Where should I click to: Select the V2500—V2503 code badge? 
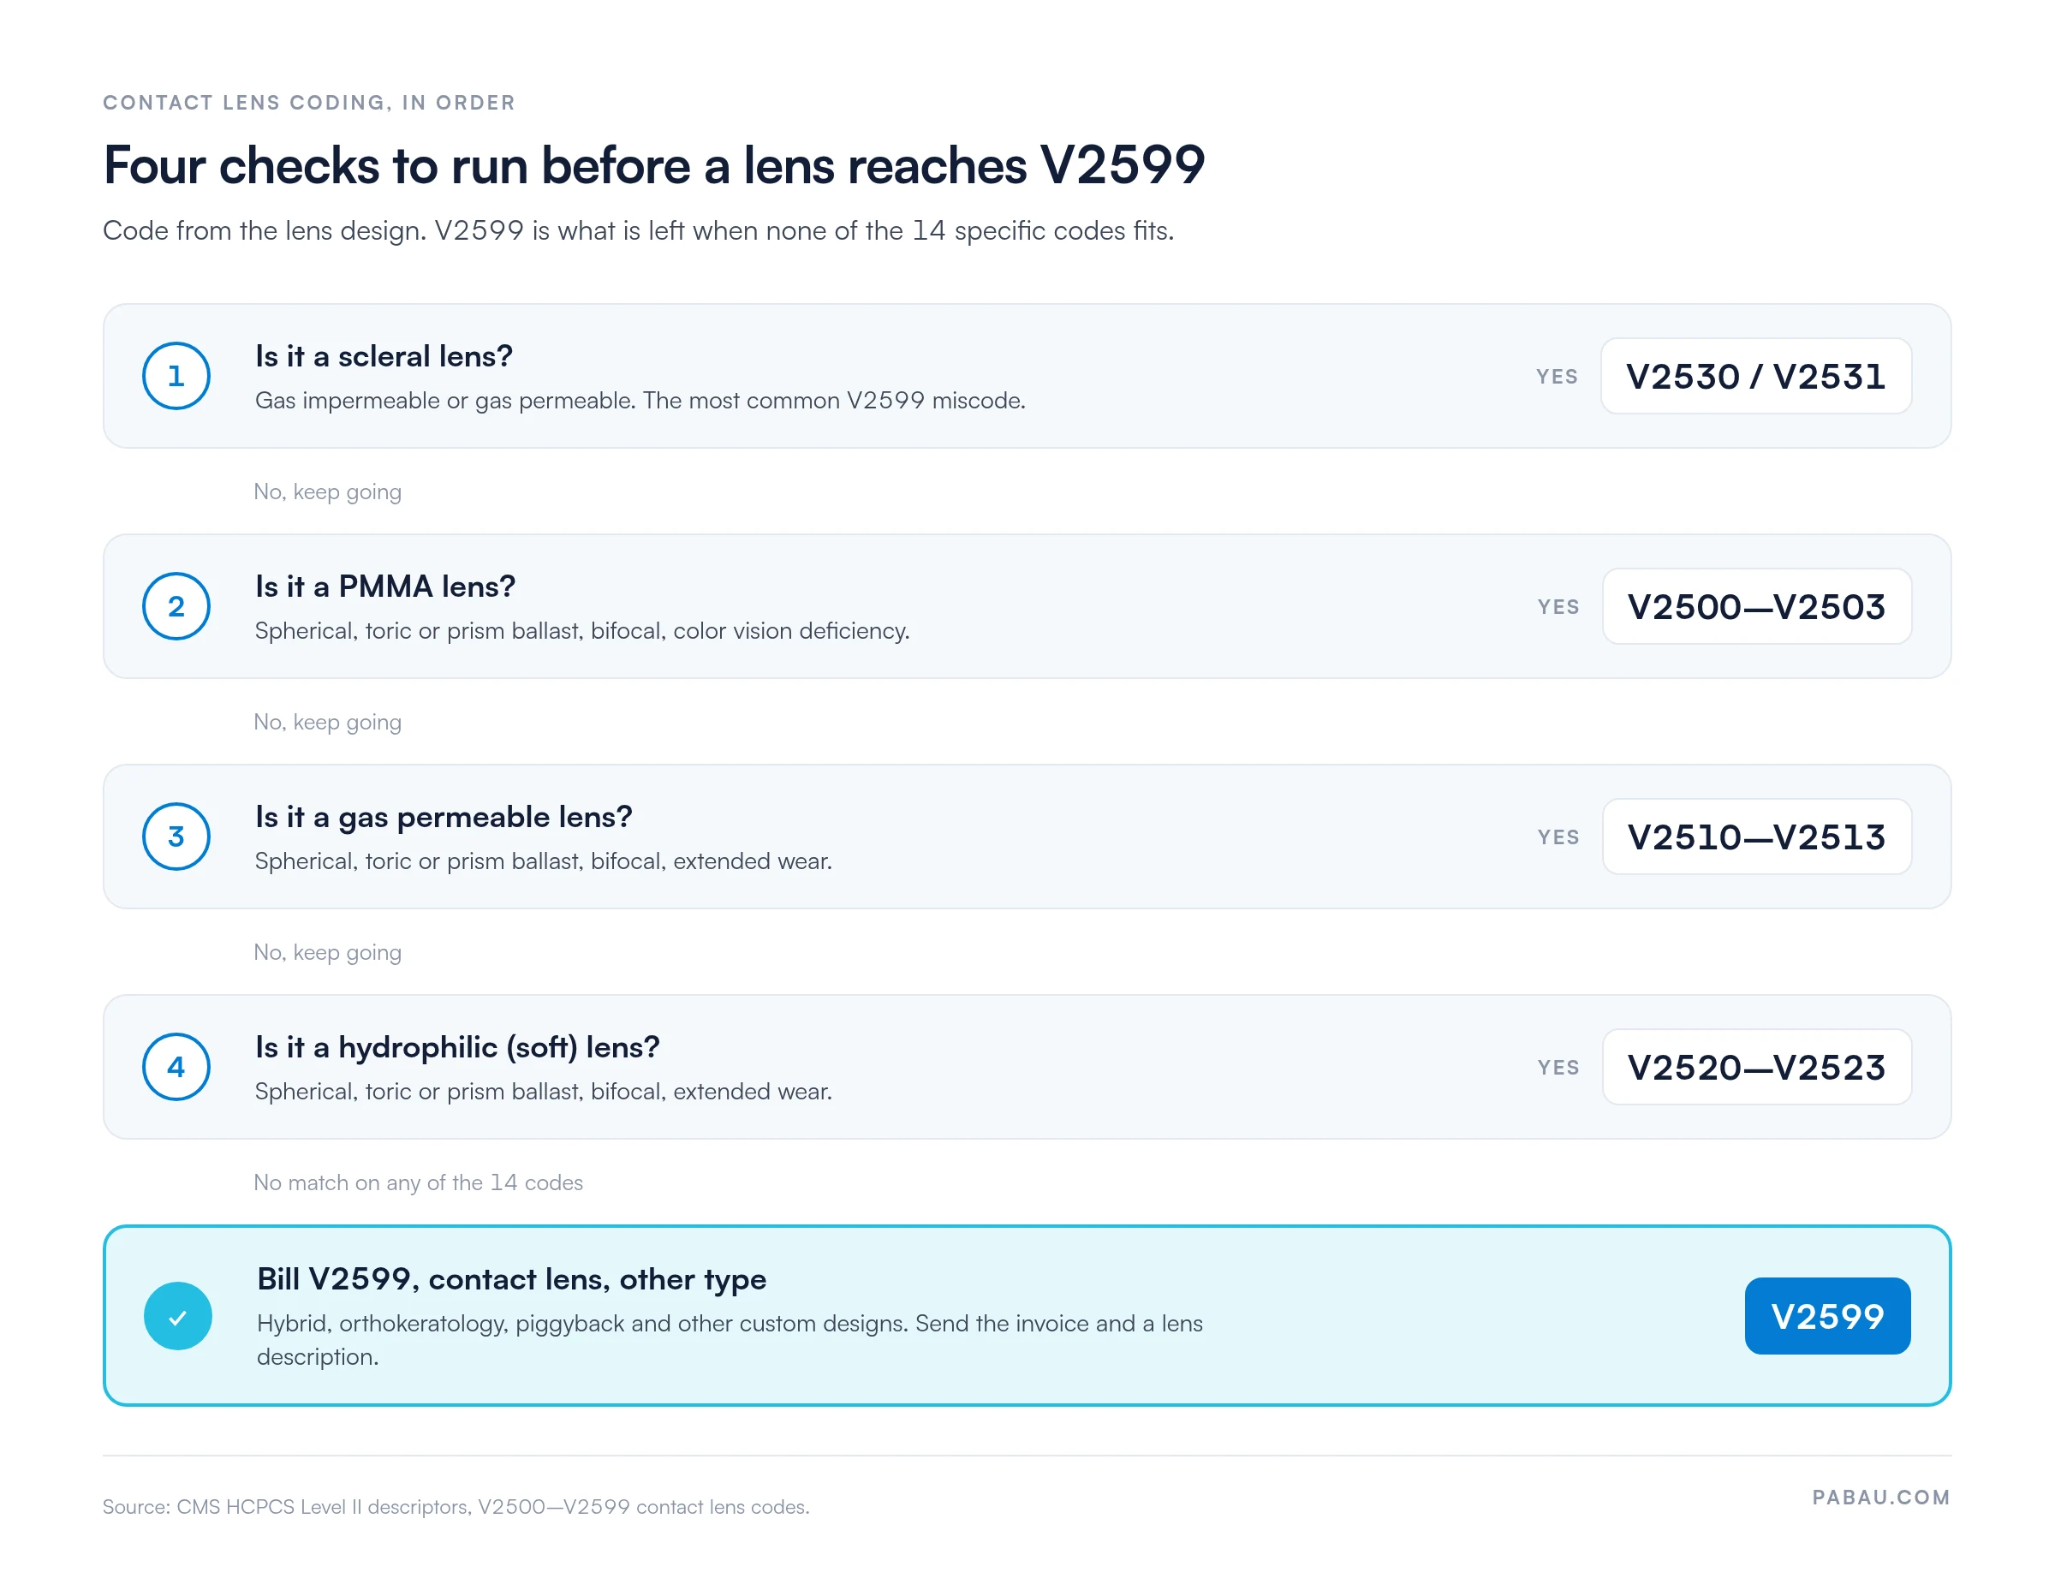1757,606
